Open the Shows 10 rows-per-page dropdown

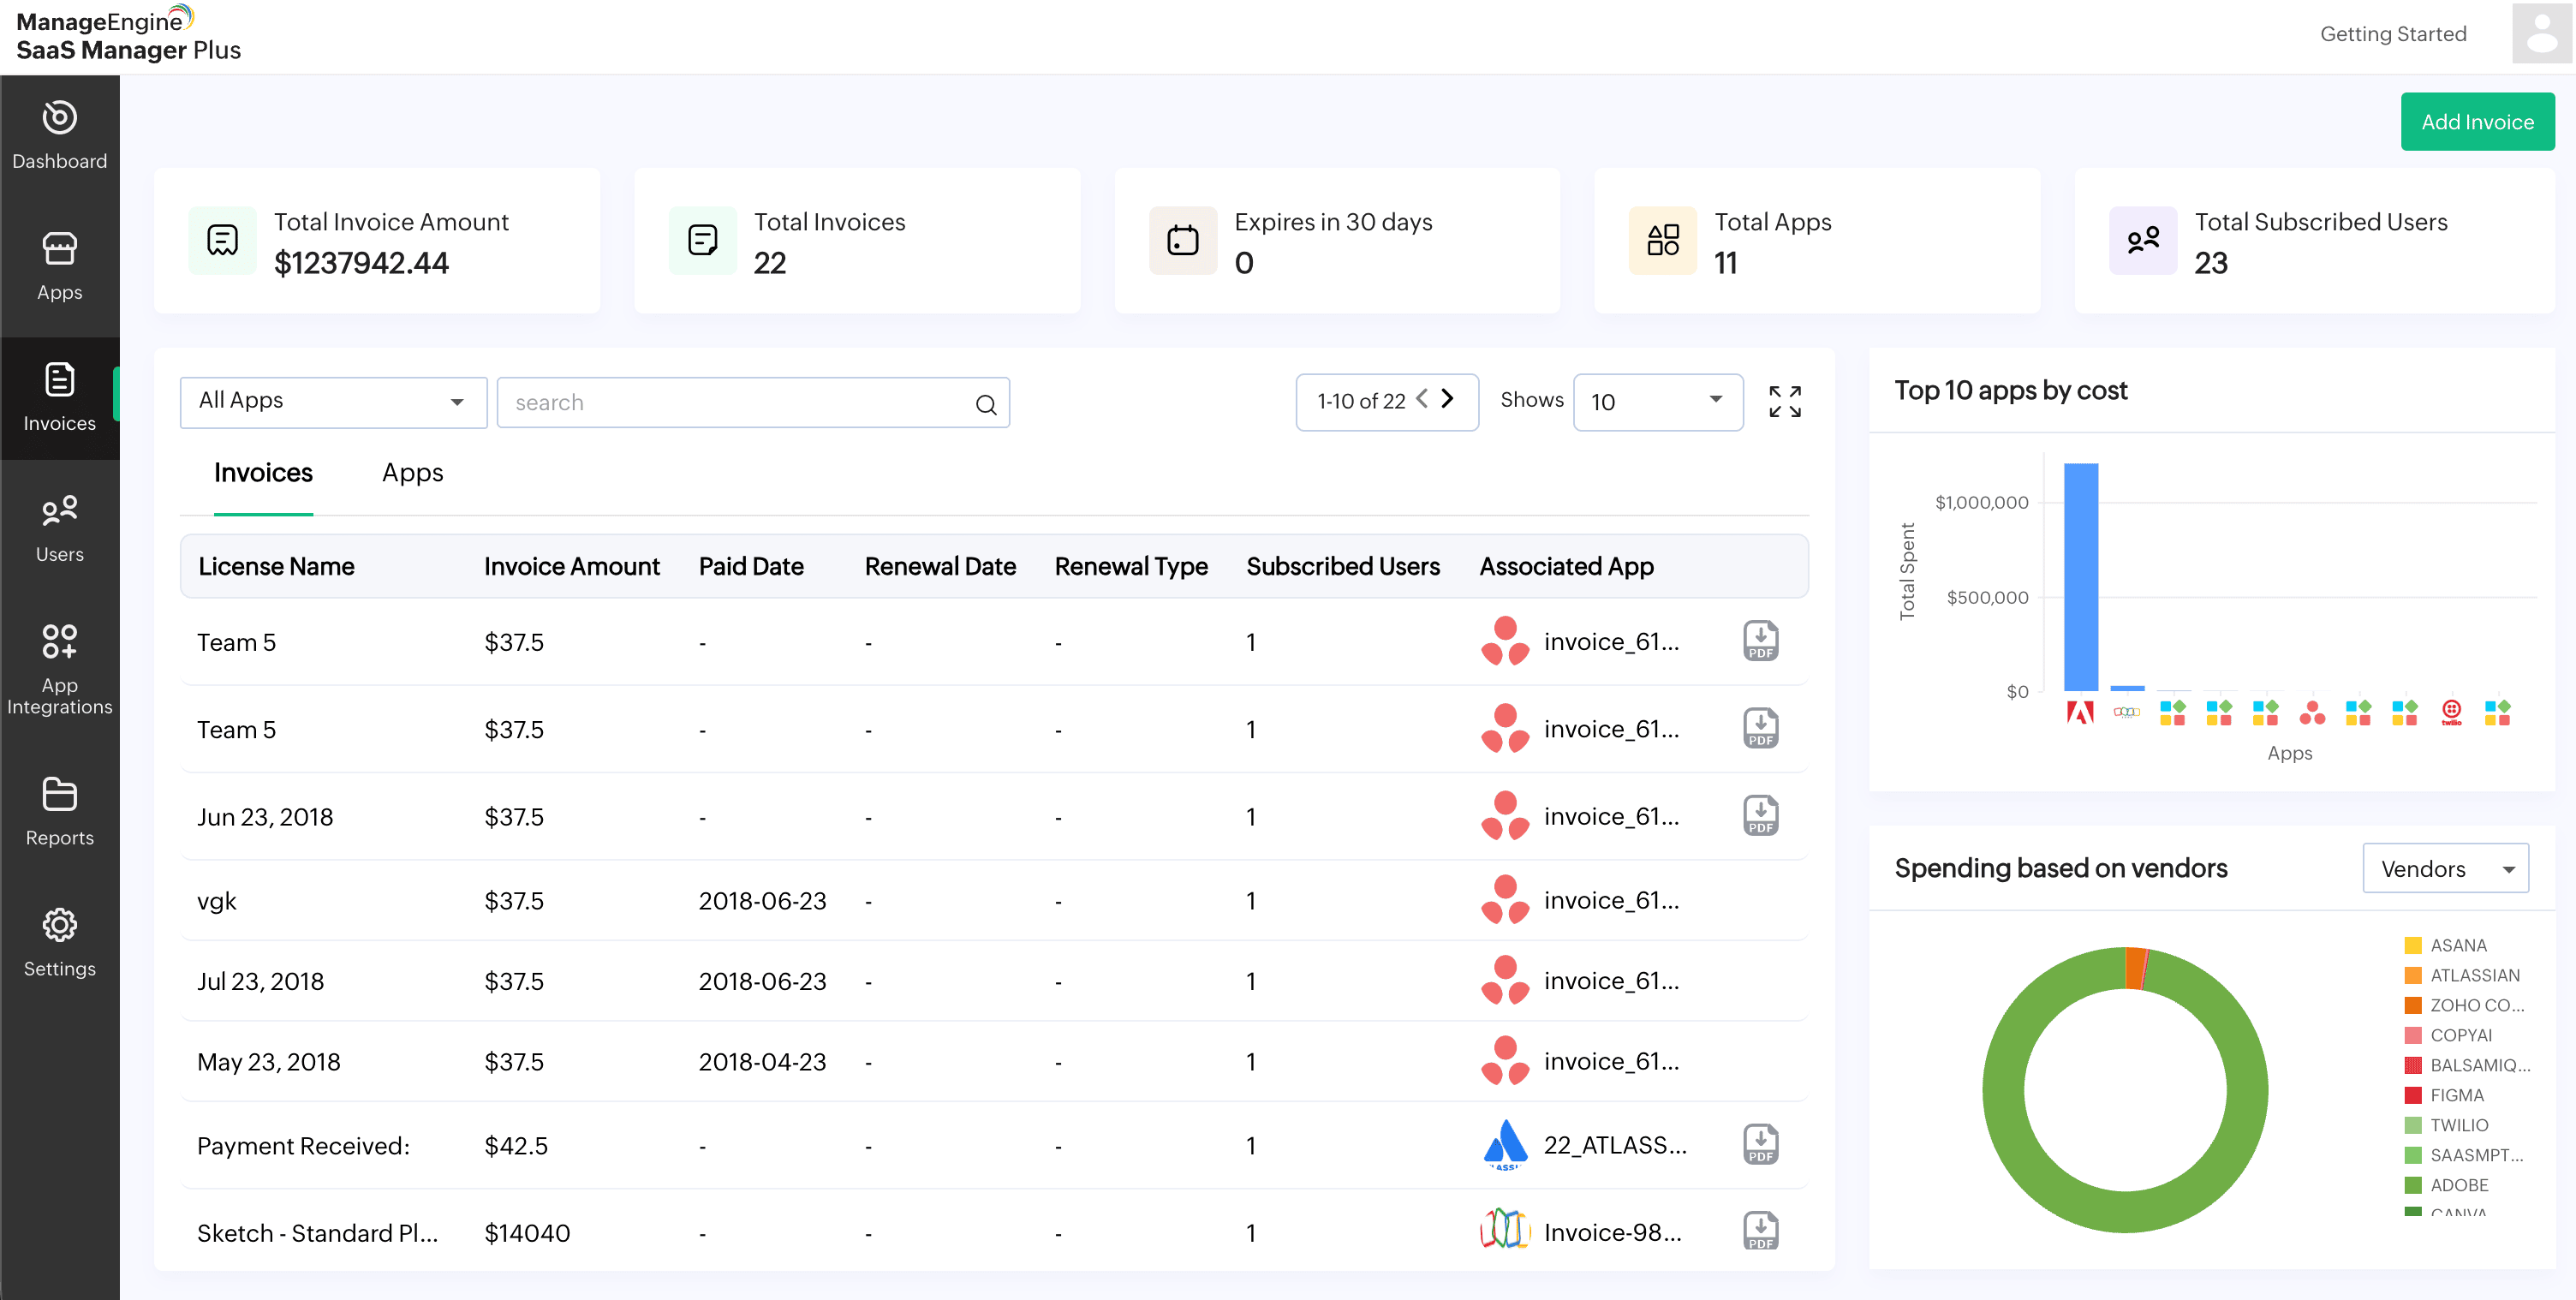pyautogui.click(x=1657, y=402)
